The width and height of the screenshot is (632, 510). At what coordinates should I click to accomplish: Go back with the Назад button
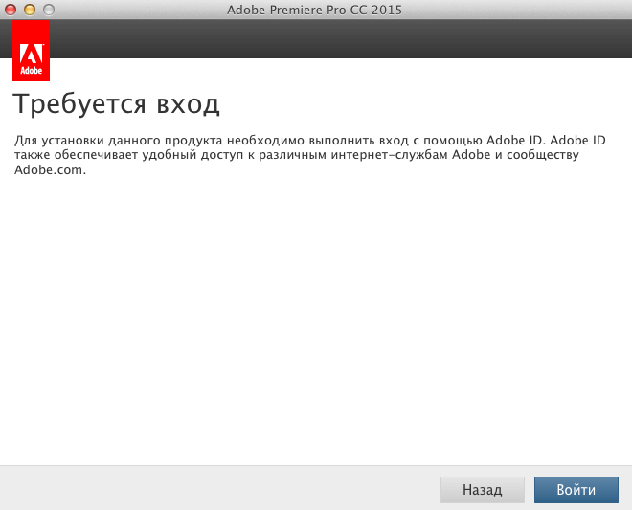[482, 490]
